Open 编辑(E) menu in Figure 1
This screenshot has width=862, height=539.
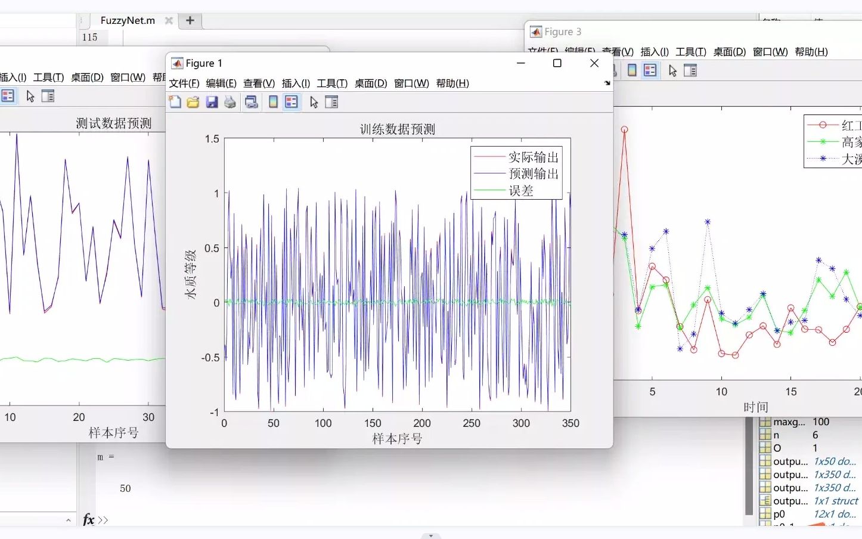click(x=221, y=83)
